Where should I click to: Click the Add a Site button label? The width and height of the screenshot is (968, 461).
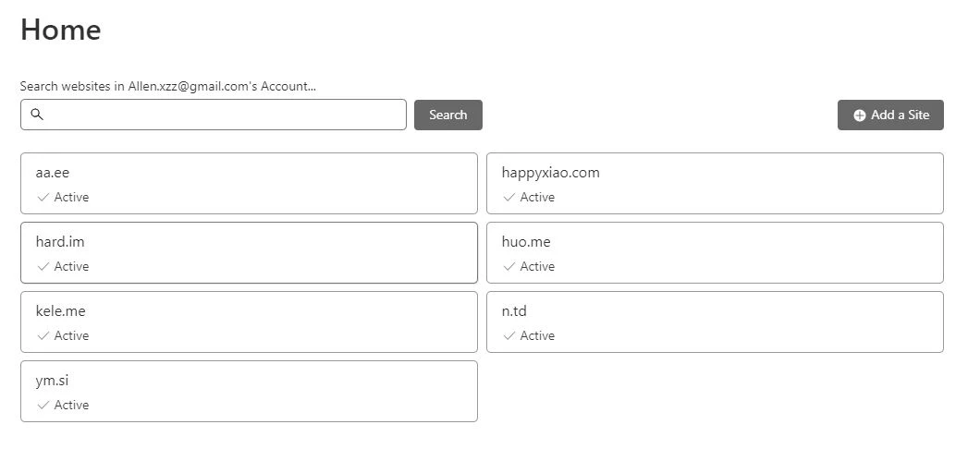click(900, 115)
